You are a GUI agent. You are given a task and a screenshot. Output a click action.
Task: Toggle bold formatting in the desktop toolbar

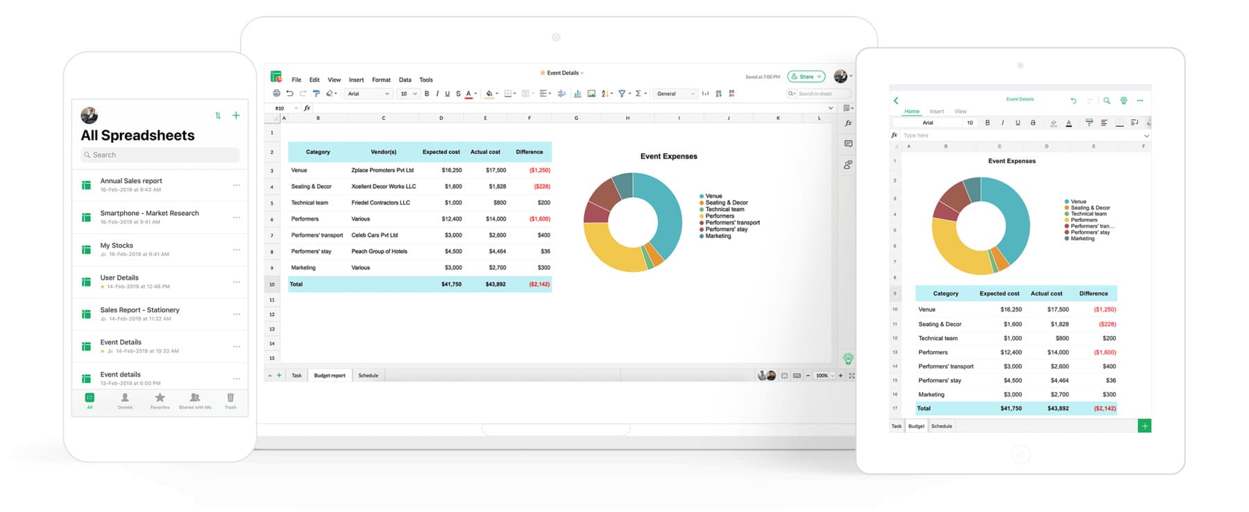click(427, 94)
